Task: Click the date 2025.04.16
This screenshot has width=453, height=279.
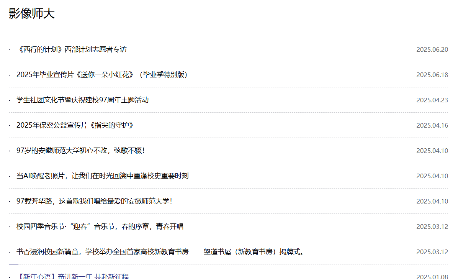Action: [432, 125]
